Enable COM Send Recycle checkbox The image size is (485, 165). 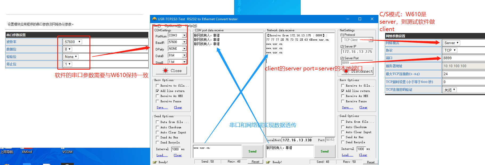[x=157, y=142]
